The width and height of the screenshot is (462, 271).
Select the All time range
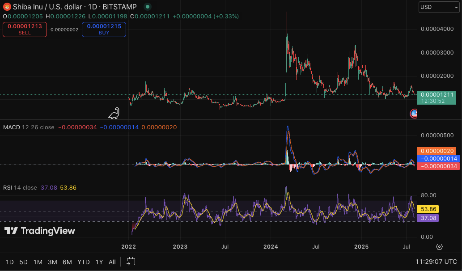pos(112,262)
